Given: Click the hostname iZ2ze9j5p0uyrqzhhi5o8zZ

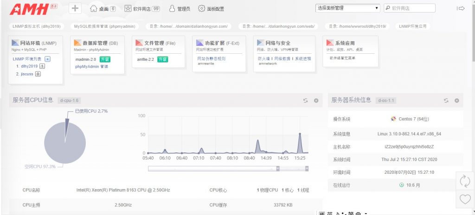Looking at the screenshot, I should tap(409, 146).
